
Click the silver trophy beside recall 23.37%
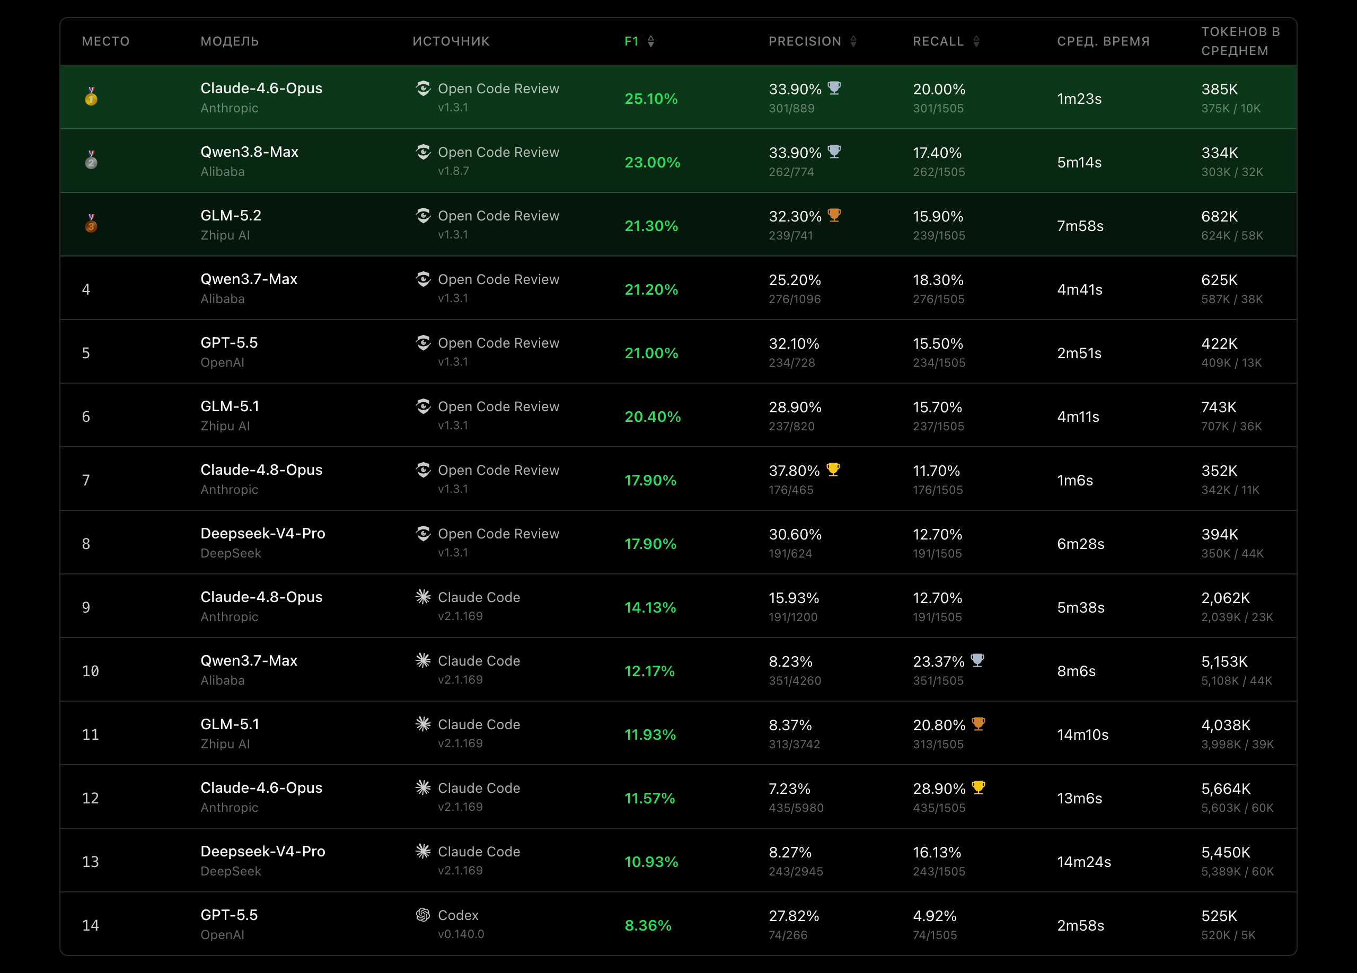(x=977, y=660)
